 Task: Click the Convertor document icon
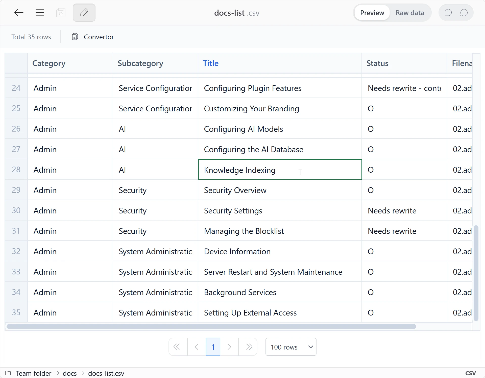[75, 37]
